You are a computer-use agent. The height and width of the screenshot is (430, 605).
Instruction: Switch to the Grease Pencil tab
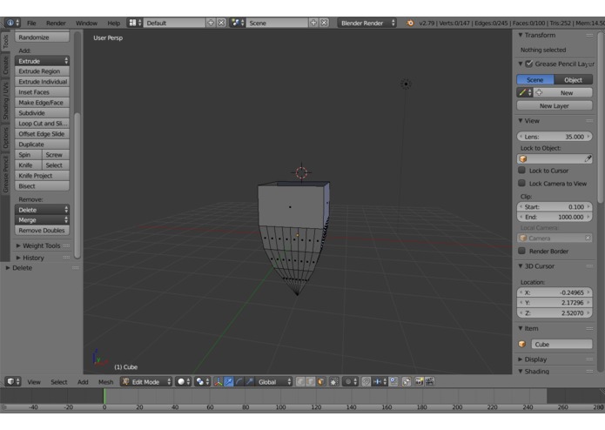[5, 174]
